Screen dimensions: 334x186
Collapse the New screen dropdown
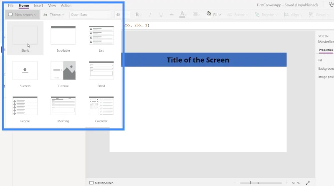23,15
